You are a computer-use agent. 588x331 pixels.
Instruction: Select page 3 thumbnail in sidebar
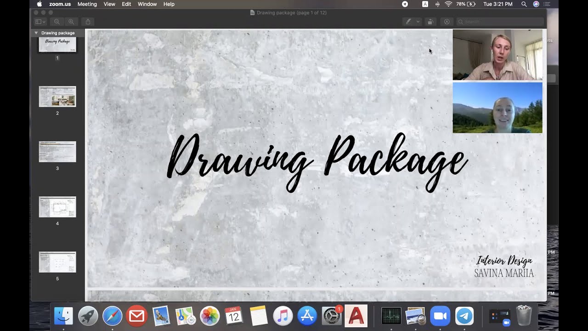57,152
